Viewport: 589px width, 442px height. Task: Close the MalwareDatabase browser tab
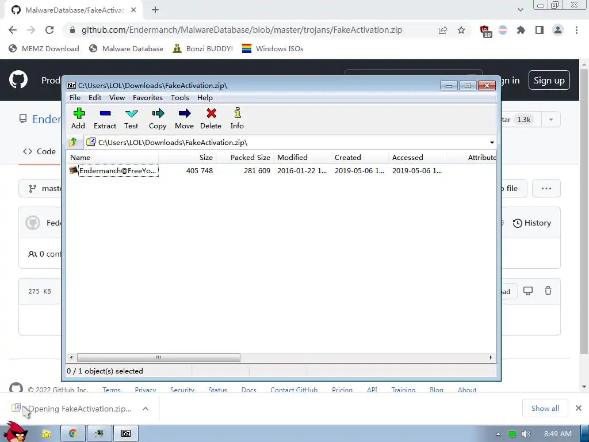click(133, 10)
